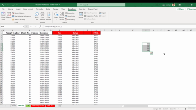Open control Properties

(70, 13)
